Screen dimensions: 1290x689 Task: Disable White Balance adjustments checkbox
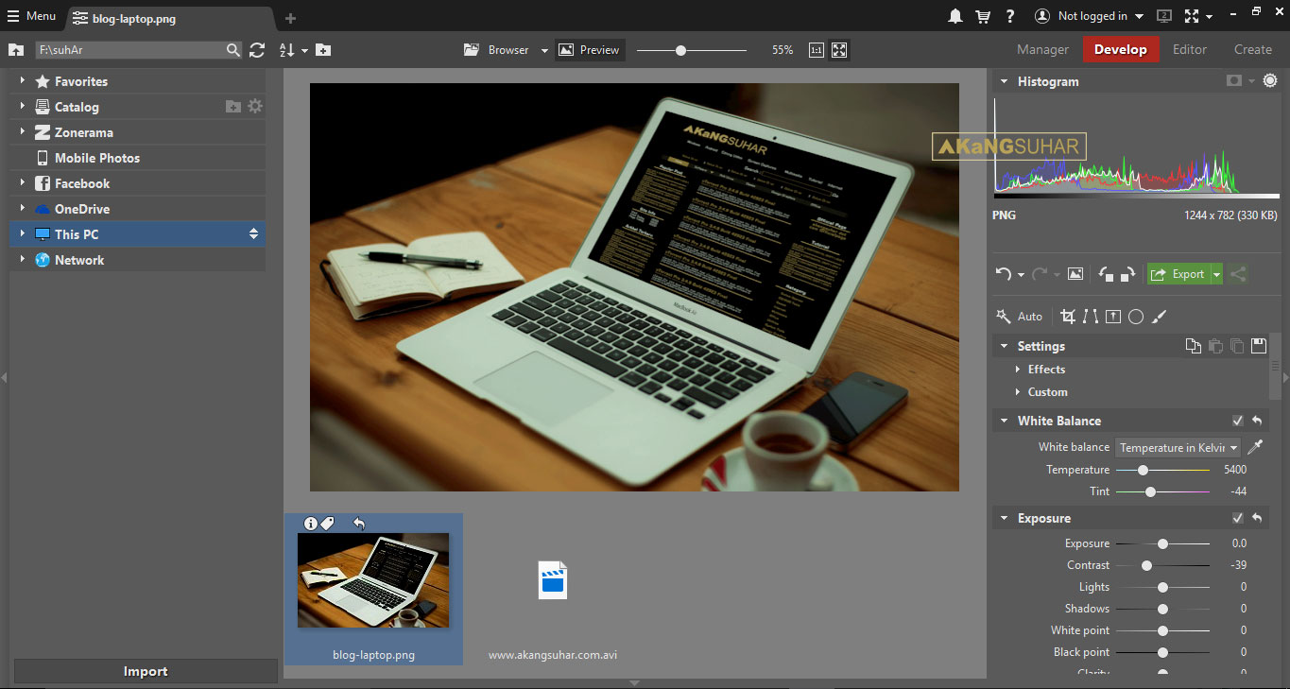pyautogui.click(x=1238, y=421)
